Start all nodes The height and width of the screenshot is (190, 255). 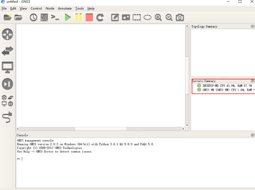point(68,17)
